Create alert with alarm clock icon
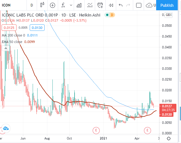 click(x=100, y=5)
